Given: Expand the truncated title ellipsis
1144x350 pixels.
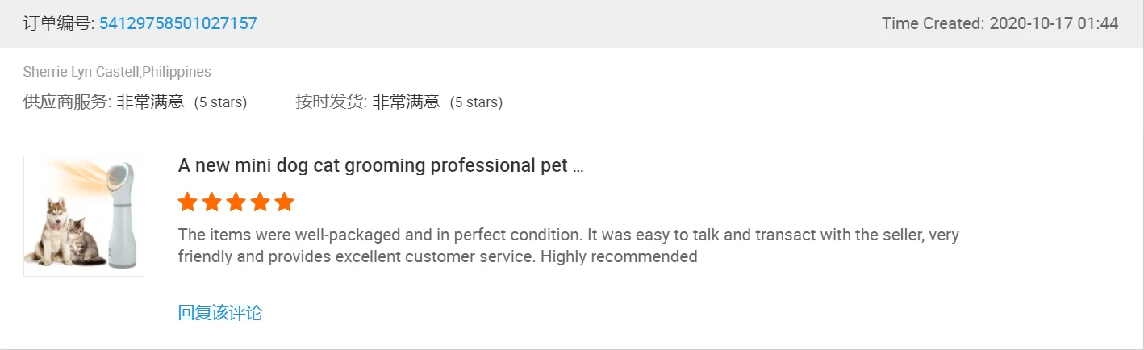Looking at the screenshot, I should click(x=578, y=166).
